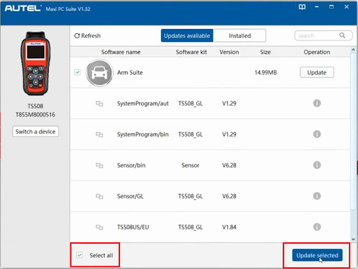
Task: Open info icon for SystemProgram/aut
Action: coord(317,103)
